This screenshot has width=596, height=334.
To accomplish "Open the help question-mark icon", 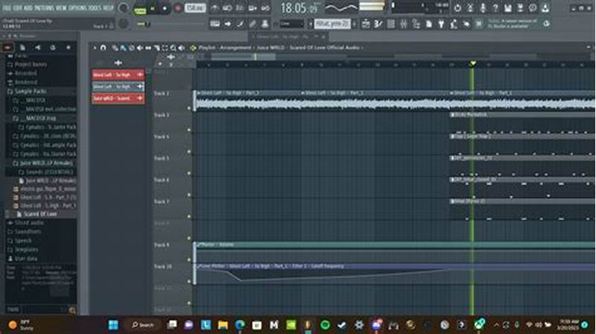I will (x=495, y=8).
